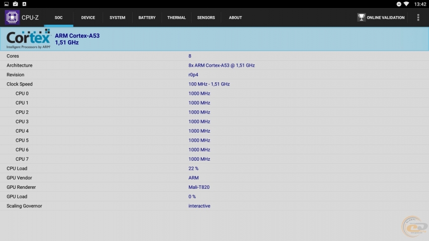Click the GPU Vendor value ARM
The image size is (429, 241).
194,178
